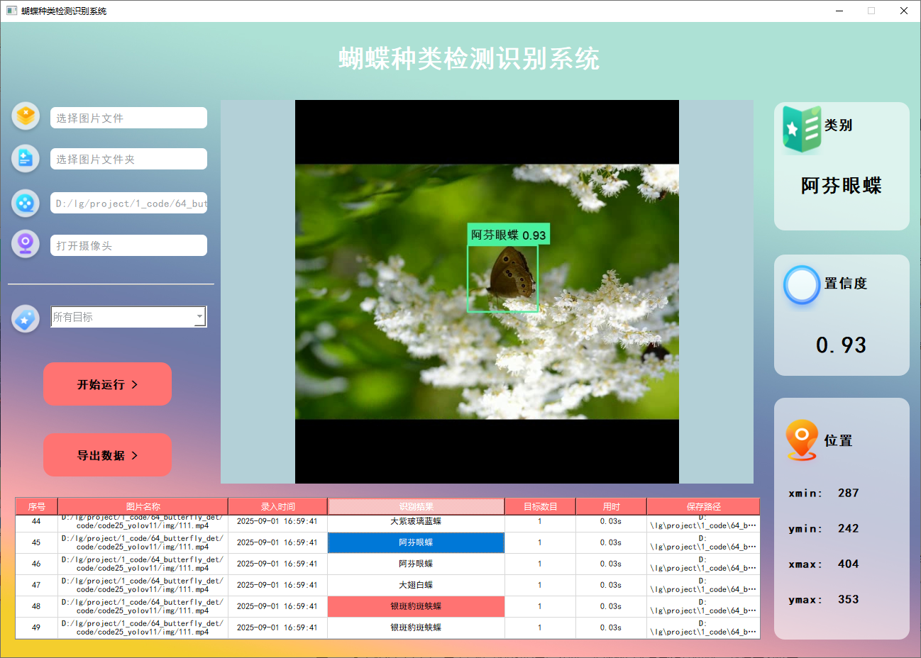This screenshot has width=921, height=658.
Task: Select the highlighted 阿芬眼蝶 cell in row 45
Action: [x=416, y=542]
